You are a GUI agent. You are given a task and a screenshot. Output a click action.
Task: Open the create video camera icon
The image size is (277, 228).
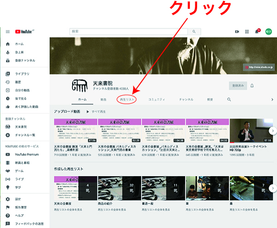pos(237,31)
